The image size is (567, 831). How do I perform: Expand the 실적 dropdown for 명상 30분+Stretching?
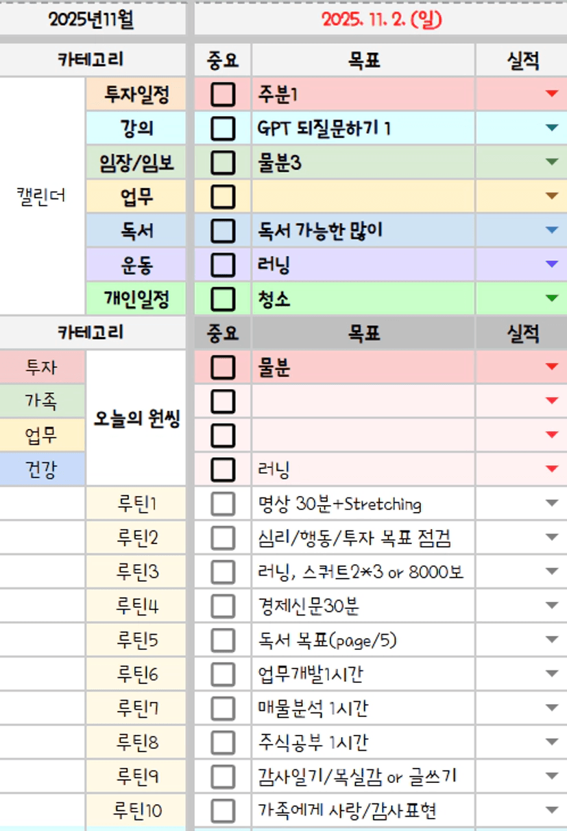click(552, 504)
